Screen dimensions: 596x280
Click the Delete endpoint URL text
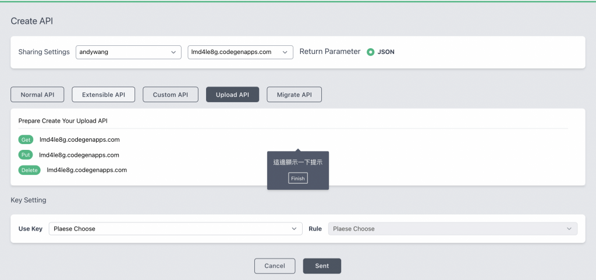click(86, 170)
